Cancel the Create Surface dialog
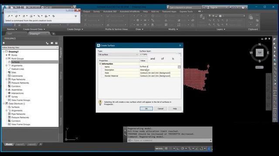 point(160,109)
